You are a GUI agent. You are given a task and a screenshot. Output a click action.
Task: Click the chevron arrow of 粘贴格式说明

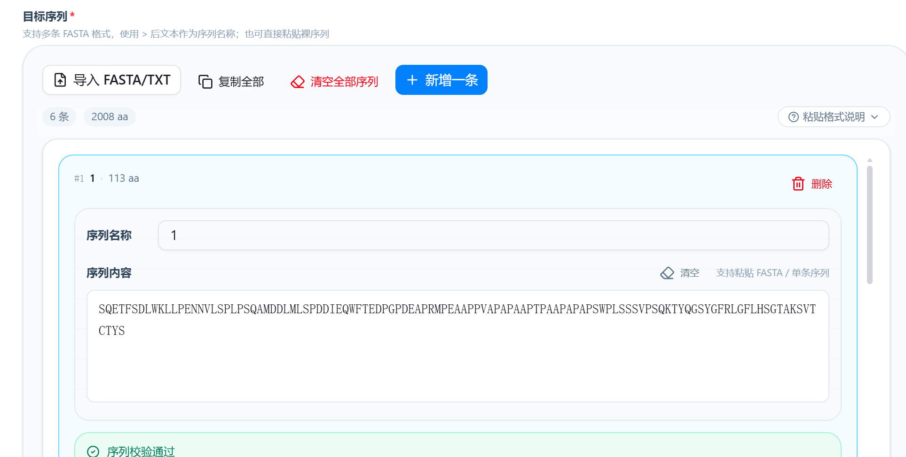(x=874, y=117)
